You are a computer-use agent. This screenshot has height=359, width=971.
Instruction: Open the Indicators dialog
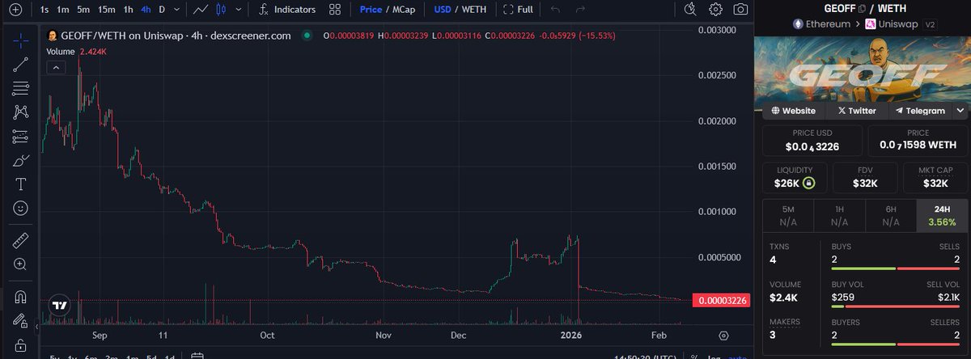point(287,10)
